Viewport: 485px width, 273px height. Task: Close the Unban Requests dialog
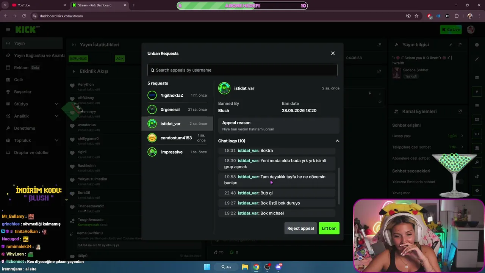click(x=333, y=53)
